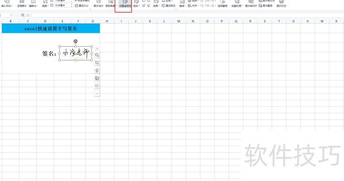
Task: Select column header B
Action: click(x=10, y=21)
